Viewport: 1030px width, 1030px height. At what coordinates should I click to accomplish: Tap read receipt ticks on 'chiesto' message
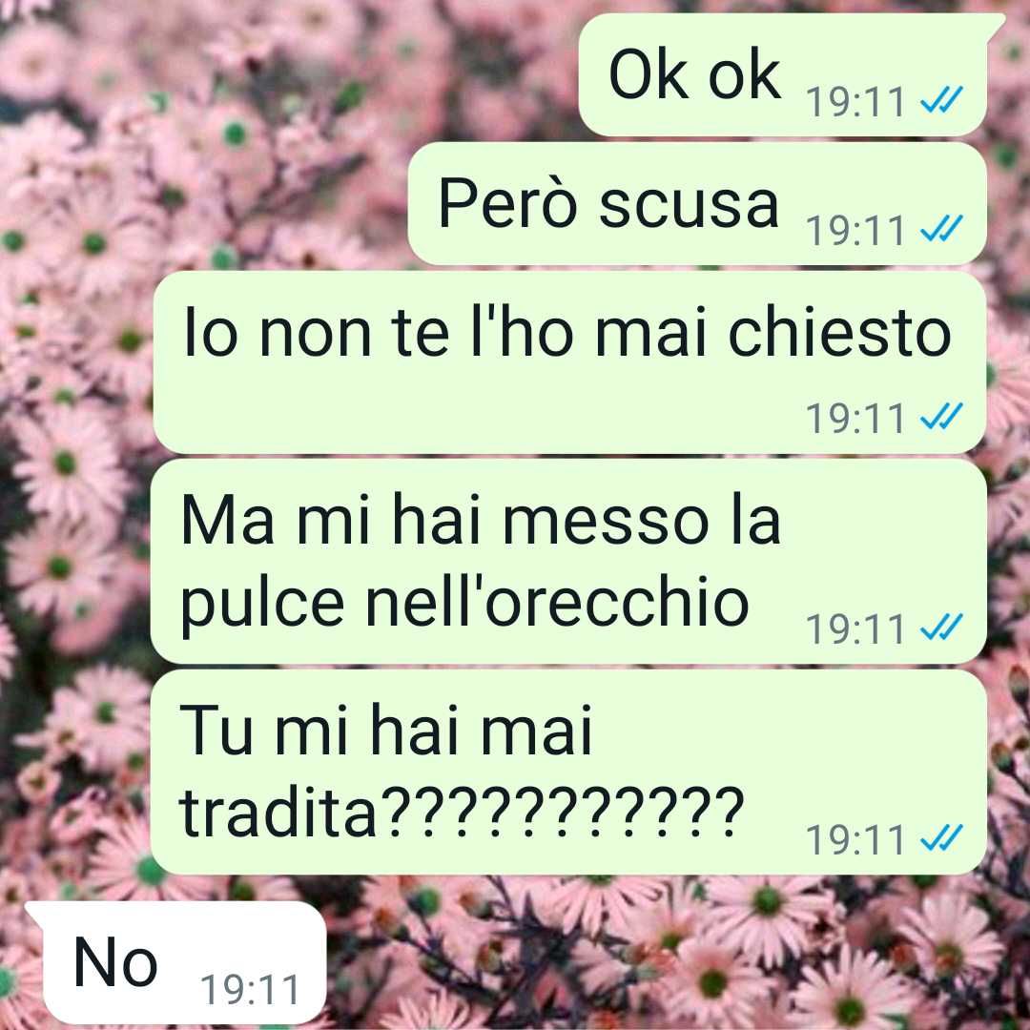(941, 416)
